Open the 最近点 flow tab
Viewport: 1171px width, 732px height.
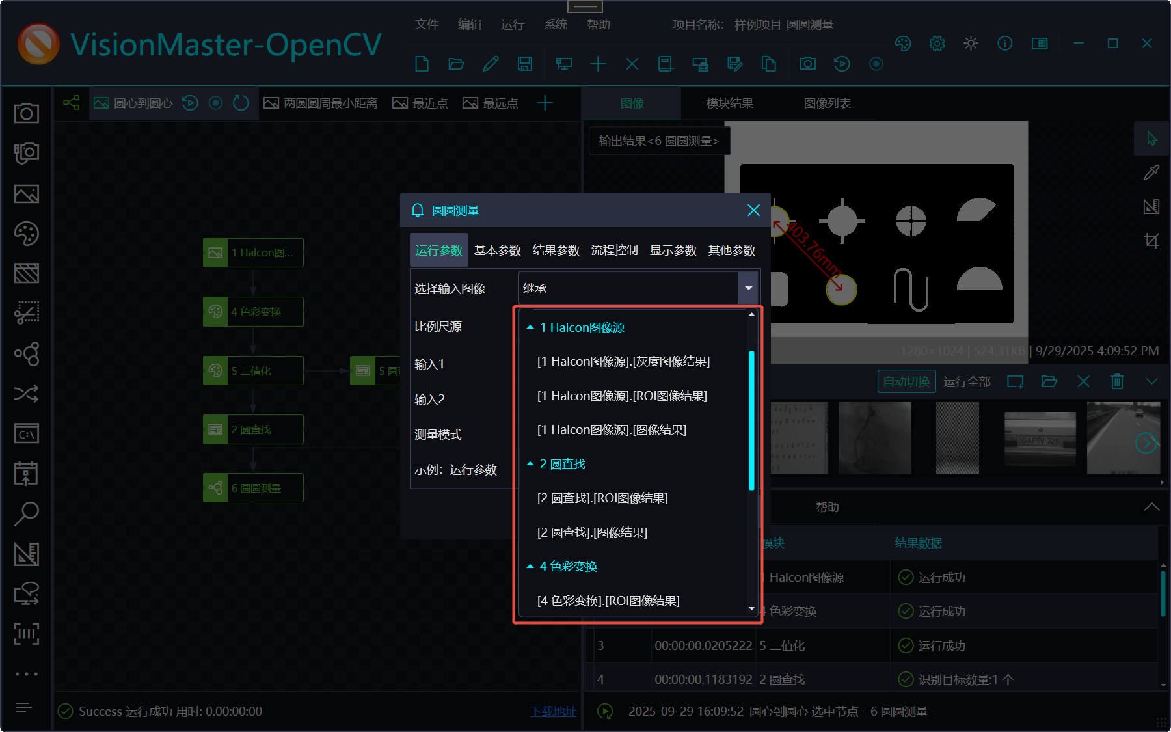tap(420, 103)
